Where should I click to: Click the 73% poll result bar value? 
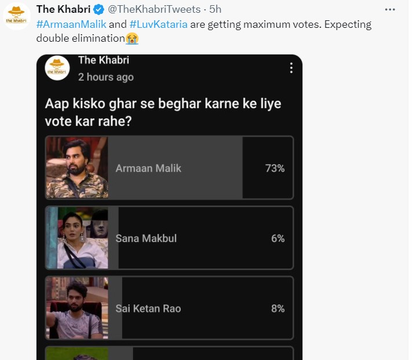coord(275,168)
